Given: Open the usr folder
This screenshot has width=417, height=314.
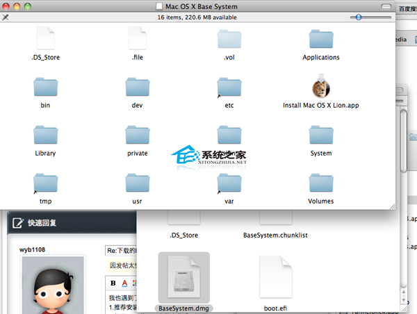Looking at the screenshot, I should [x=137, y=183].
